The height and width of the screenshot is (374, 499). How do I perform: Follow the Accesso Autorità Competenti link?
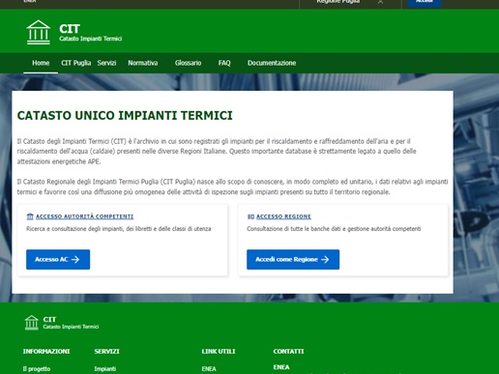[x=84, y=216]
